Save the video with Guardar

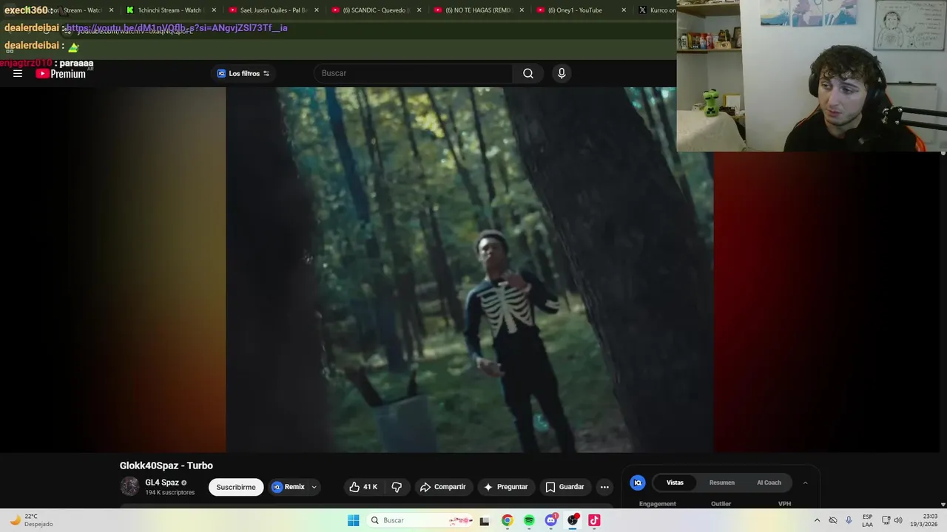[565, 487]
